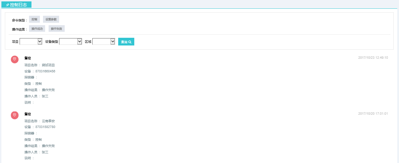Click the 复位 title of the 2017/10/20 entry
This screenshot has height=163, width=399.
(x=28, y=114)
